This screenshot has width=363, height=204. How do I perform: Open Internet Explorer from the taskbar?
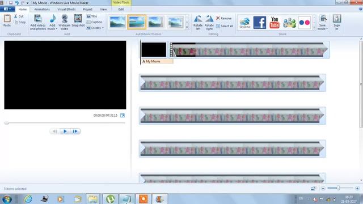coord(28,199)
